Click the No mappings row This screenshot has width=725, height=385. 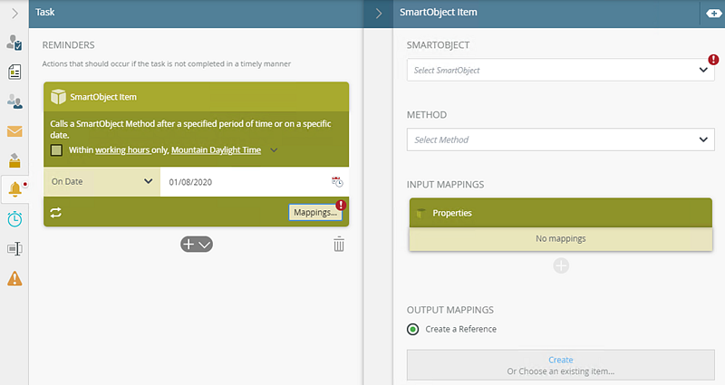pyautogui.click(x=560, y=238)
